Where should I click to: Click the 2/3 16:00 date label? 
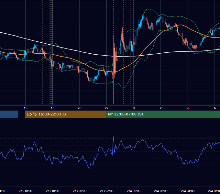pyautogui.click(x=26, y=191)
